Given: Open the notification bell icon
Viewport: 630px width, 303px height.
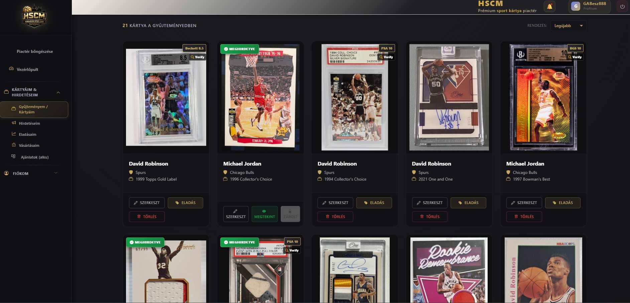Looking at the screenshot, I should tap(550, 6).
